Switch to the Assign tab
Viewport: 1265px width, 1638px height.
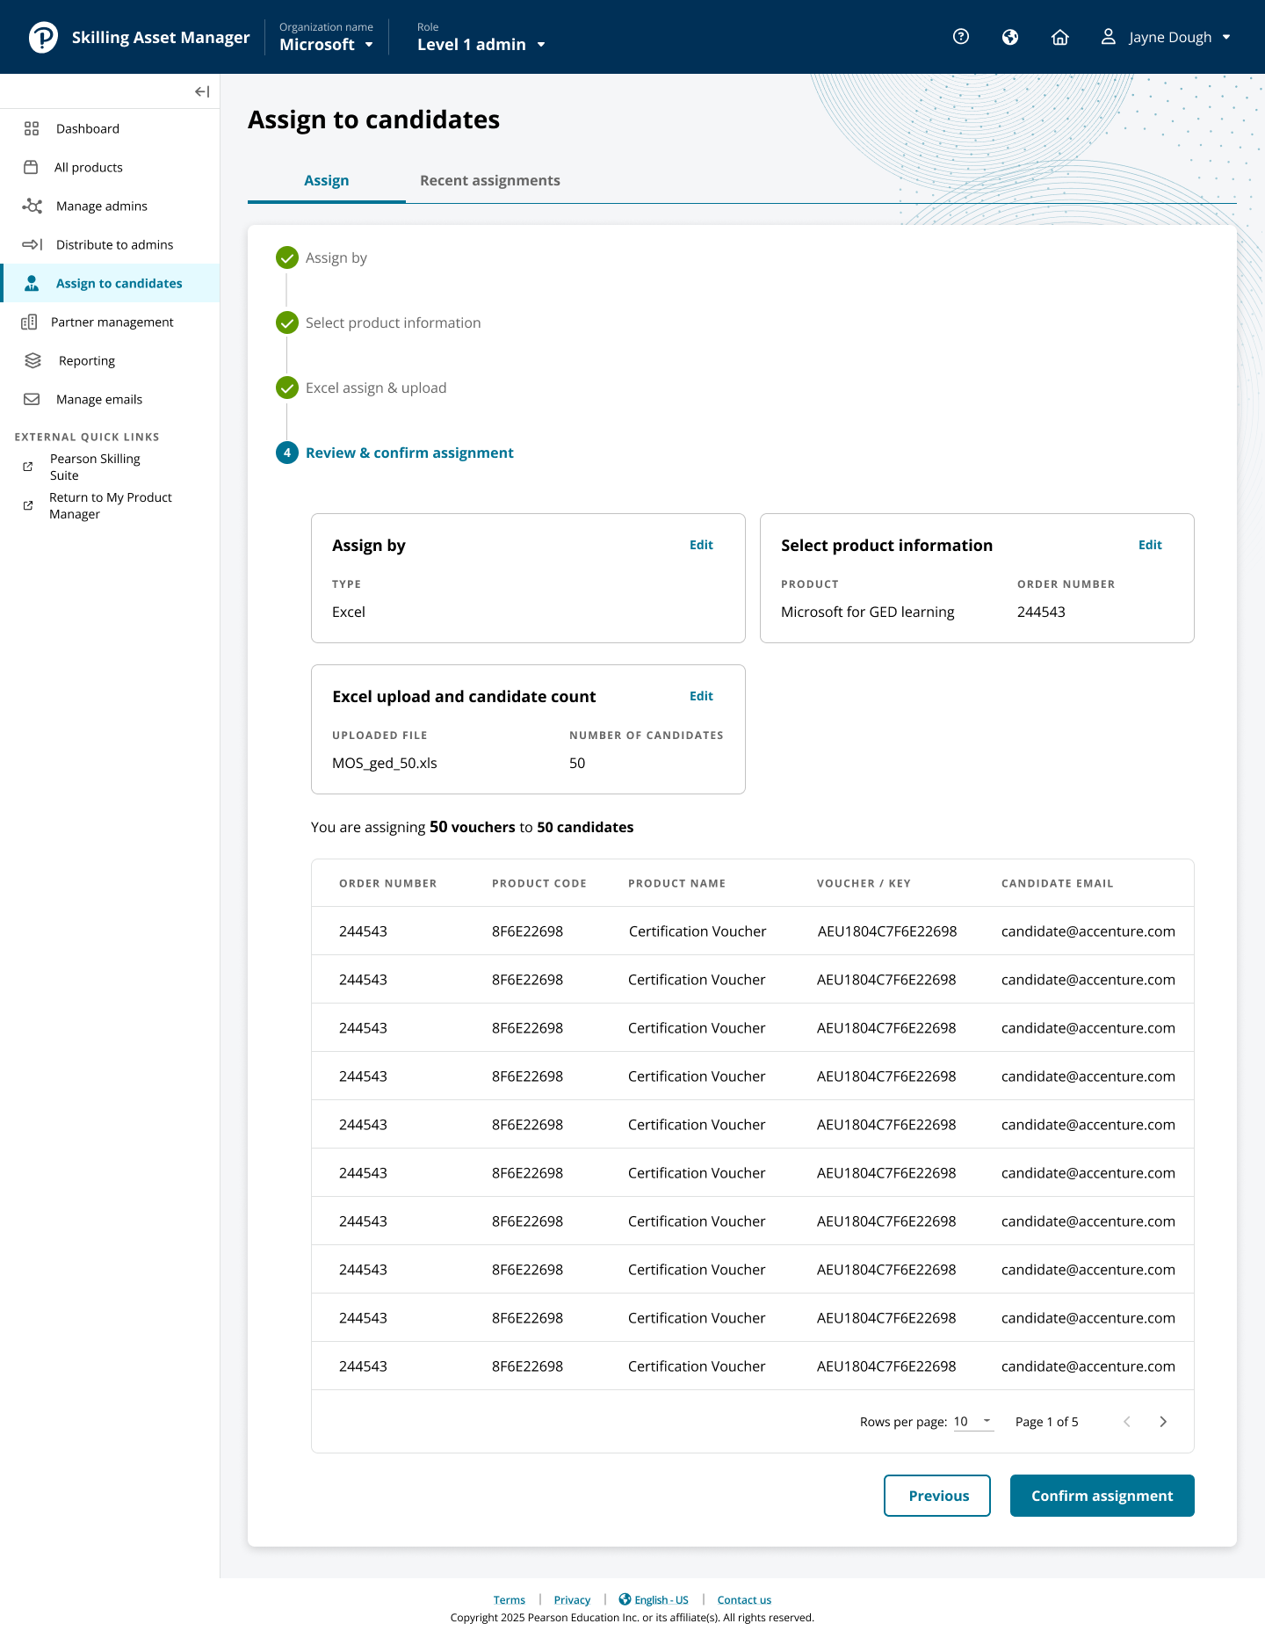(x=327, y=180)
